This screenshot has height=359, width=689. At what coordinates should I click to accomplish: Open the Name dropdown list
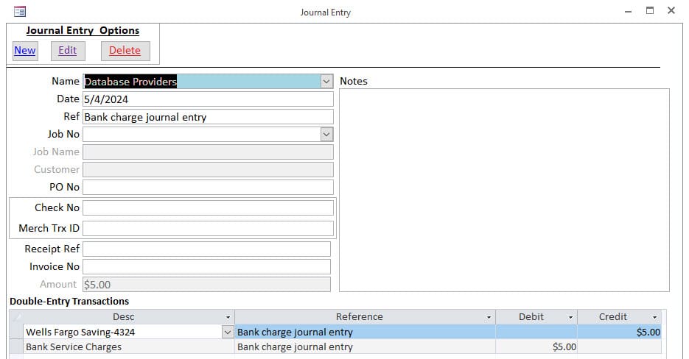[326, 82]
